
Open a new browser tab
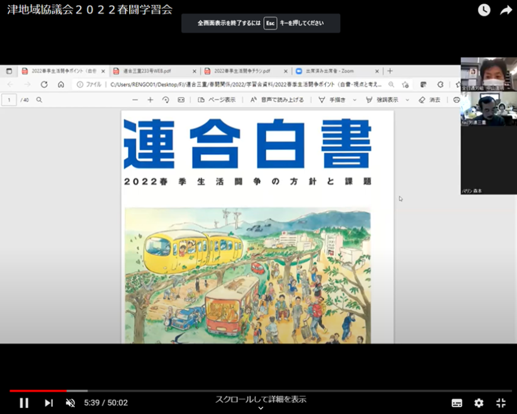point(390,71)
